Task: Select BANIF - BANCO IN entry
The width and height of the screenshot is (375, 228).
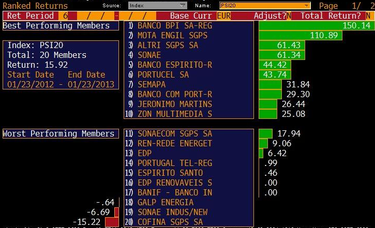Action: click(189, 192)
